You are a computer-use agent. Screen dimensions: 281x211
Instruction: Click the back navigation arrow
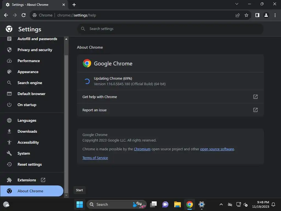coord(6,15)
